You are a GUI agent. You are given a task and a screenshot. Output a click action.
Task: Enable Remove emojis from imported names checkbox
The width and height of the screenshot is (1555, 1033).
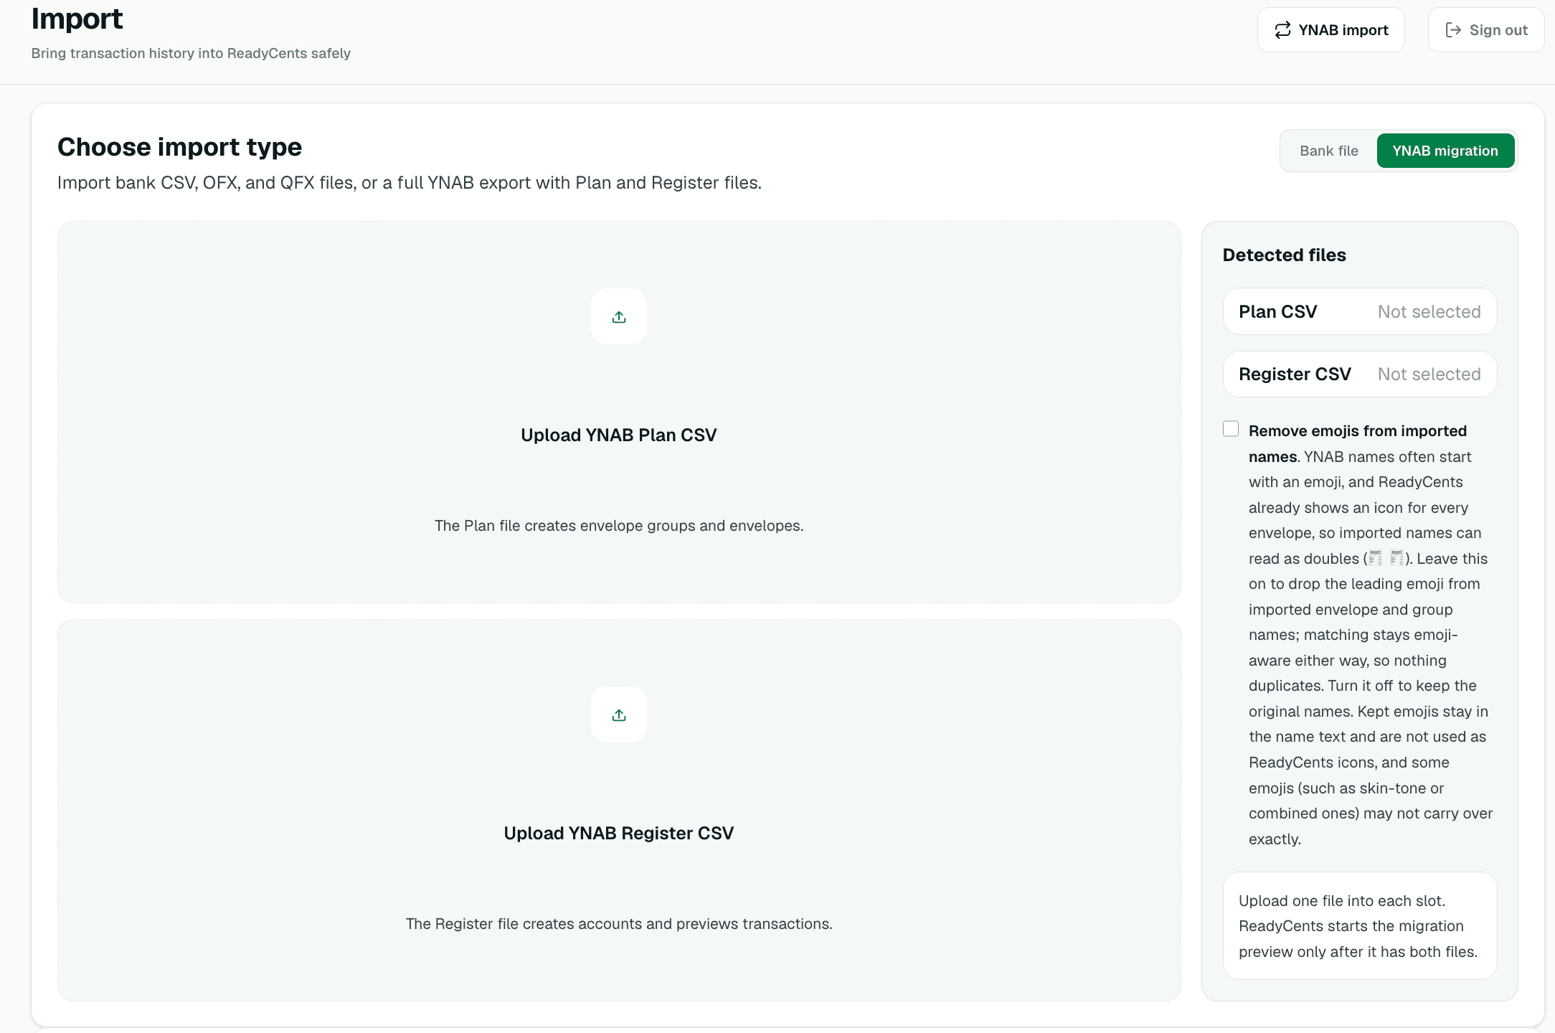pyautogui.click(x=1231, y=429)
